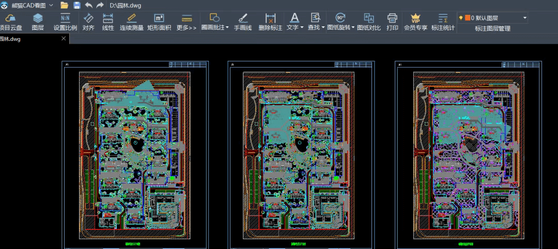Image resolution: width=558 pixels, height=249 pixels.
Task: Open the 标注统计 annotation statistics tool
Action: 443,22
